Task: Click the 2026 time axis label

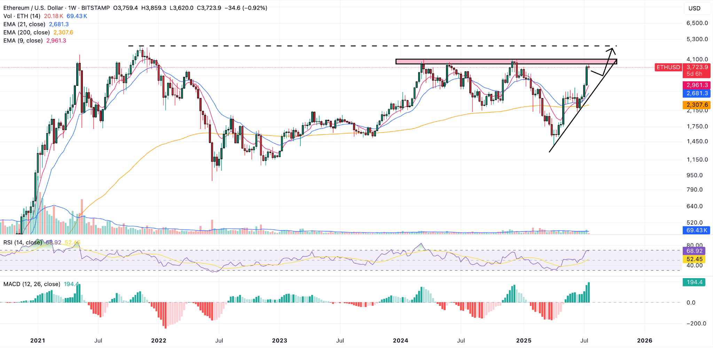Action: pos(645,341)
